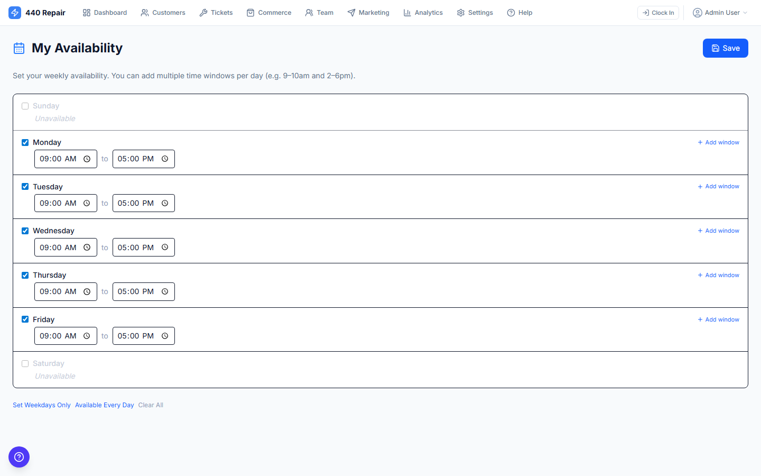Image resolution: width=761 pixels, height=476 pixels.
Task: Open Tuesday's end time picker
Action: [165, 203]
